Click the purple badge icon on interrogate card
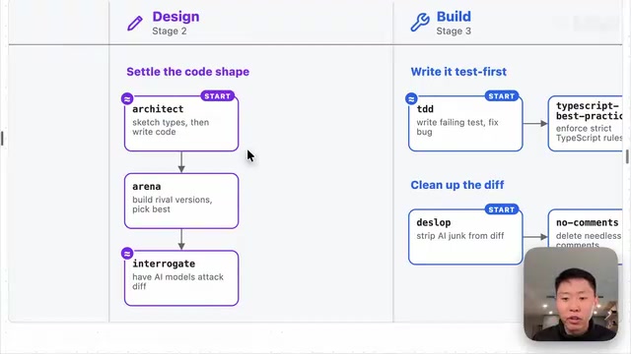The height and width of the screenshot is (354, 631). click(127, 254)
